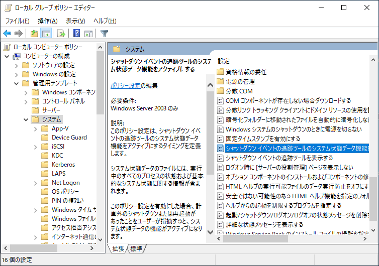Click settings list vertical scroll up arrow
Screen dimensions: 379x266
(x=373, y=60)
